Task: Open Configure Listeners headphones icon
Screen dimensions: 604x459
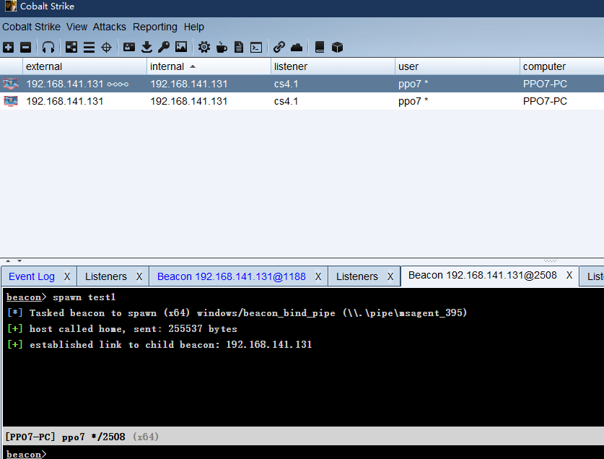Action: pyautogui.click(x=48, y=48)
